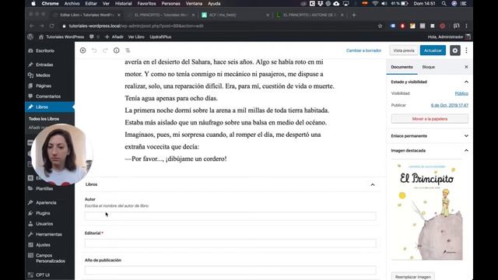498x280 pixels.
Task: Reload the page in Chrome
Action: (52, 26)
